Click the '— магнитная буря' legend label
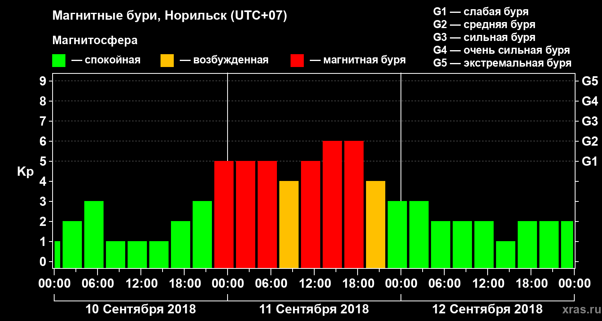 [x=358, y=60]
